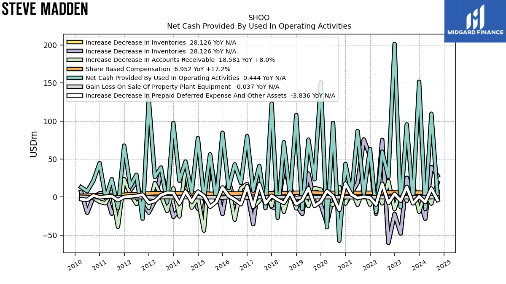Click the white Prepaid Deferred Expense legend swatch
Screen dimensions: 506x284
pyautogui.click(x=75, y=96)
